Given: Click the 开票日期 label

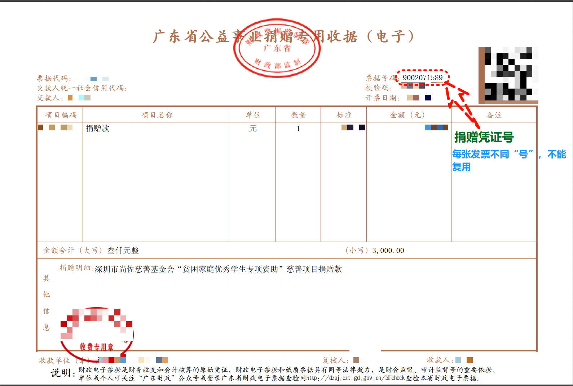Looking at the screenshot, I should [382, 98].
